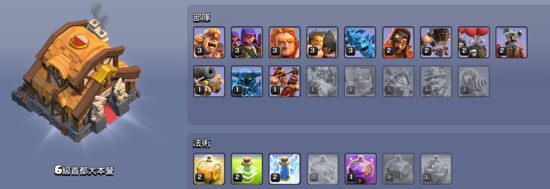Tap the green Jump spell icon
550x189 pixels.
[x=247, y=168]
